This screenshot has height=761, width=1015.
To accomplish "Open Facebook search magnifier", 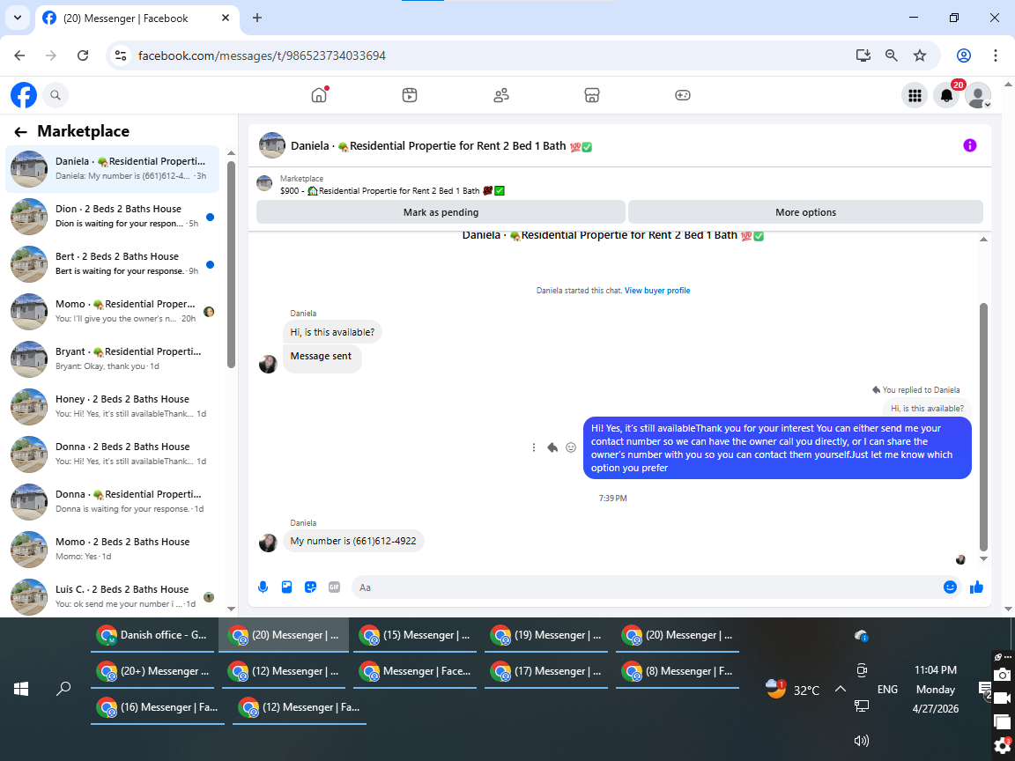I will click(x=56, y=95).
